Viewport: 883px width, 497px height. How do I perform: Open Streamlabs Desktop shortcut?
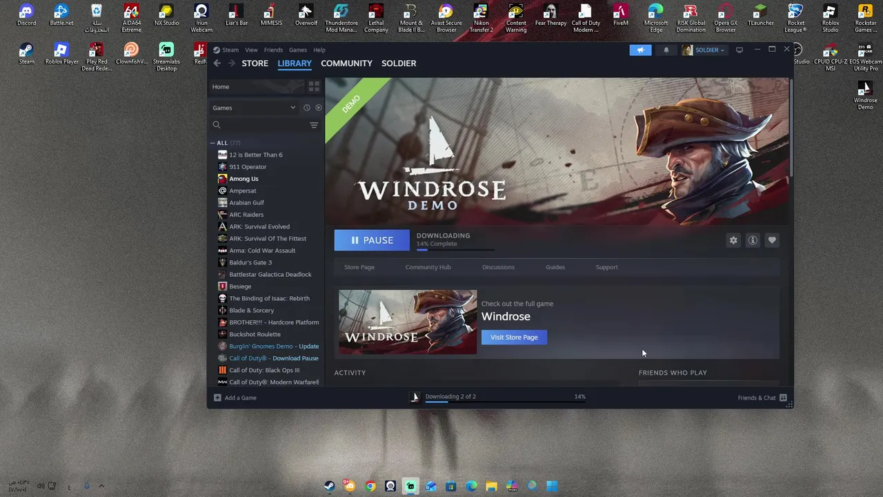pyautogui.click(x=166, y=57)
